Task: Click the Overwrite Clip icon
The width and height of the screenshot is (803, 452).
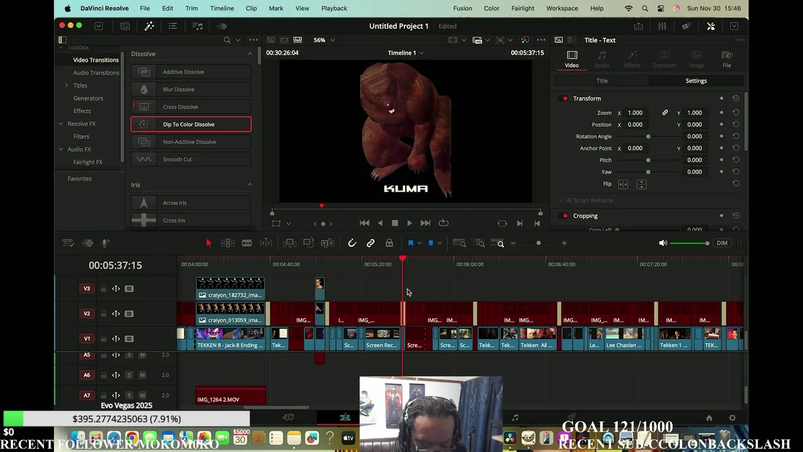Action: tap(309, 243)
